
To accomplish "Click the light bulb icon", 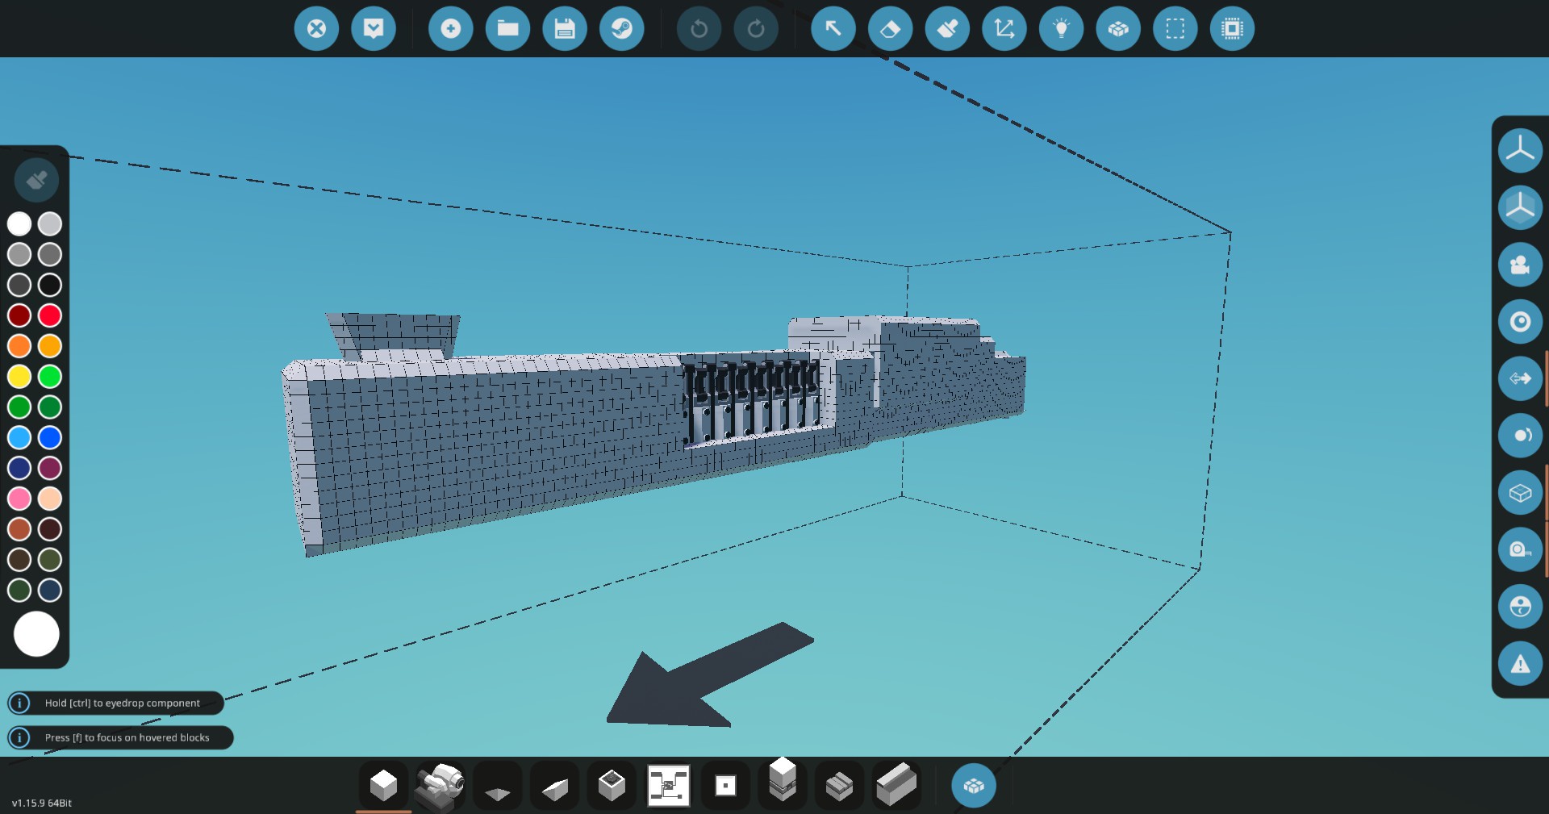I will pyautogui.click(x=1062, y=29).
